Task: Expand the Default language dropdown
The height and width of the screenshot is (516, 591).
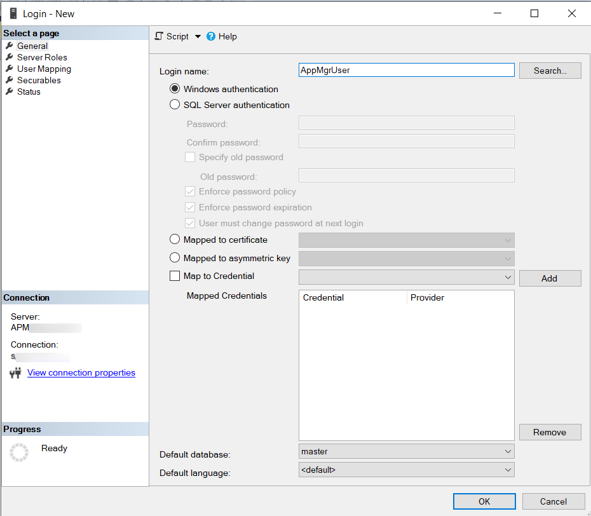Action: [x=508, y=470]
